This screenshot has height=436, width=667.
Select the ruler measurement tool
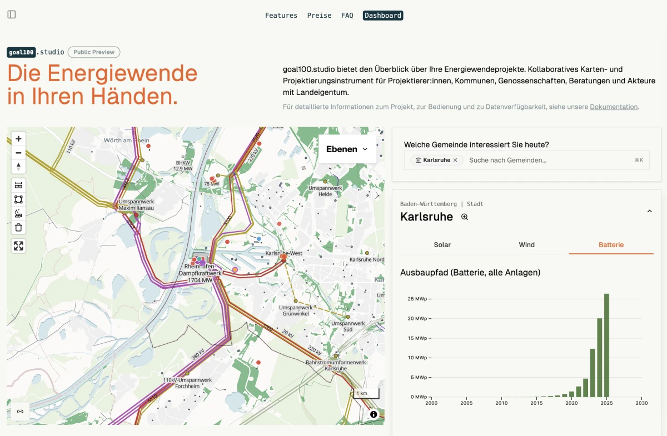coord(18,185)
